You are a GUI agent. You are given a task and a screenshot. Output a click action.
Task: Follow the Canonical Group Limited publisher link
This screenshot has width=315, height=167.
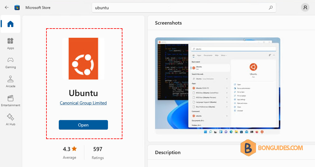[x=83, y=103]
